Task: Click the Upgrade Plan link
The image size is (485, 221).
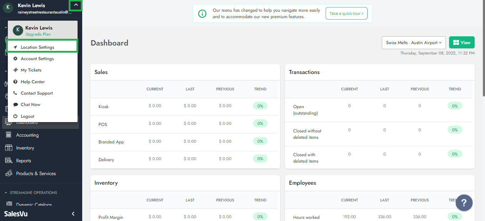Action: [38, 34]
